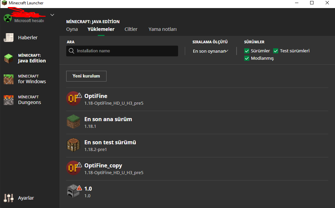This screenshot has height=208, width=335.
Task: Click the for Windows sidebar label
Action: (32, 82)
